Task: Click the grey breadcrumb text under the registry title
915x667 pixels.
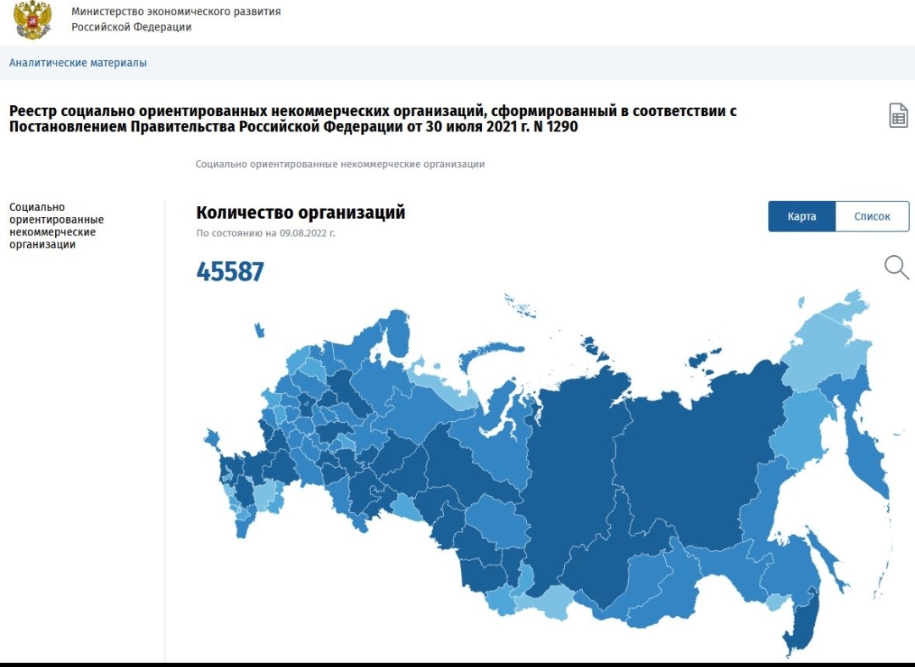Action: [340, 164]
